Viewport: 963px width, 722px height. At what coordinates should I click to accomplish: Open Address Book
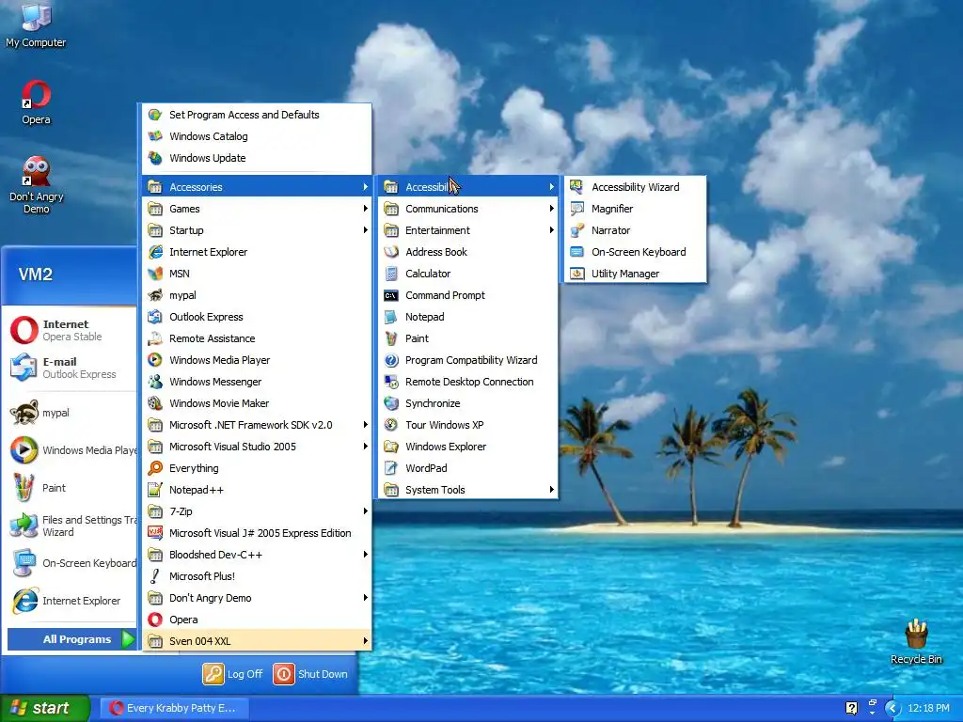468,252
